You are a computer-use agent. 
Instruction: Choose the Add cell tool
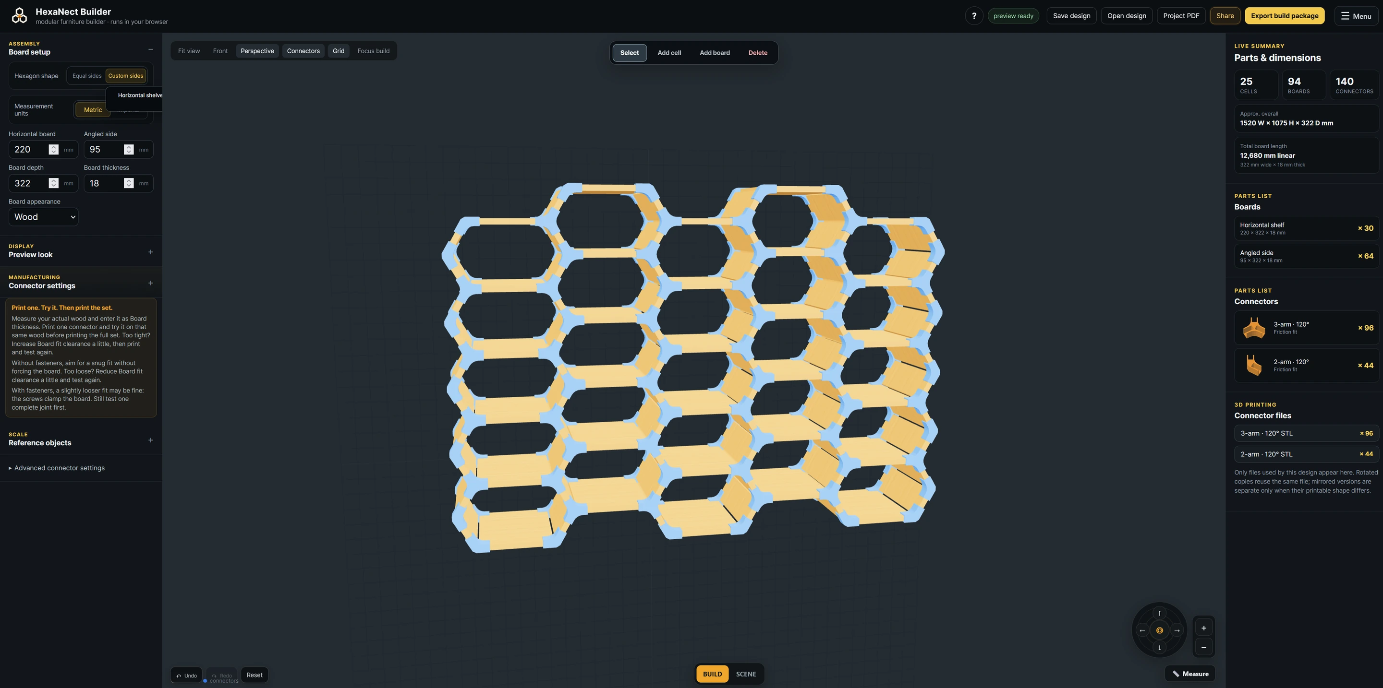[669, 53]
